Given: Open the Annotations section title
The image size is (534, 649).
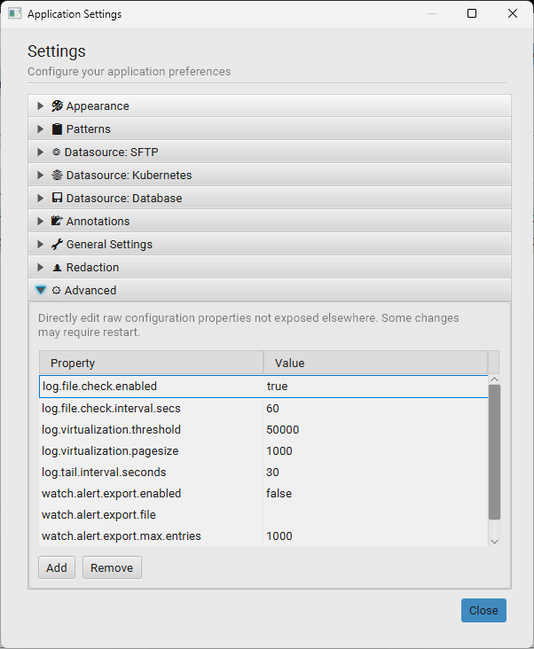Looking at the screenshot, I should click(98, 222).
